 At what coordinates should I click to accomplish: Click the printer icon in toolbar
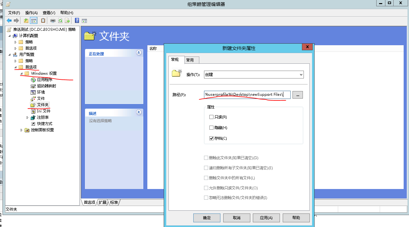pyautogui.click(x=53, y=21)
